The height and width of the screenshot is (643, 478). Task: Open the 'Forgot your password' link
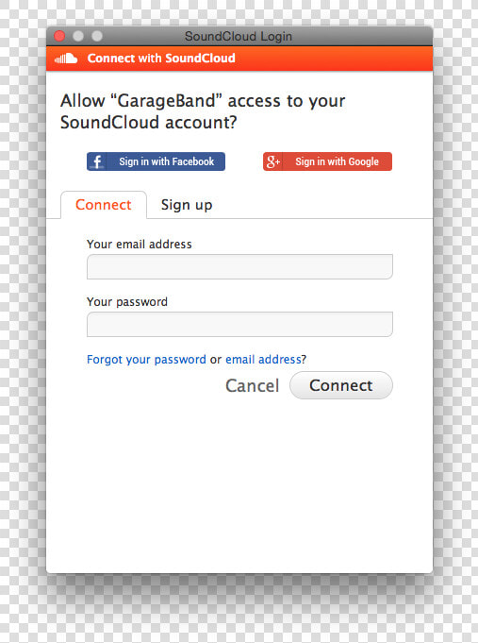(x=146, y=360)
